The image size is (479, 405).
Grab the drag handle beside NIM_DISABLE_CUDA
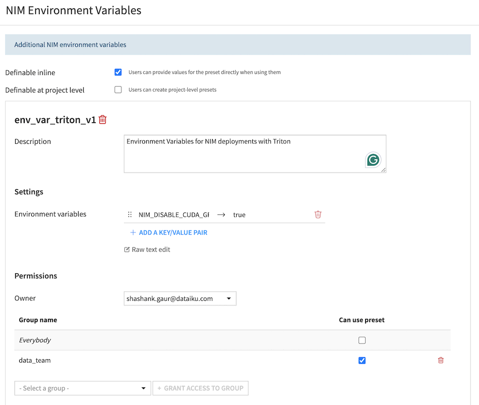click(129, 214)
